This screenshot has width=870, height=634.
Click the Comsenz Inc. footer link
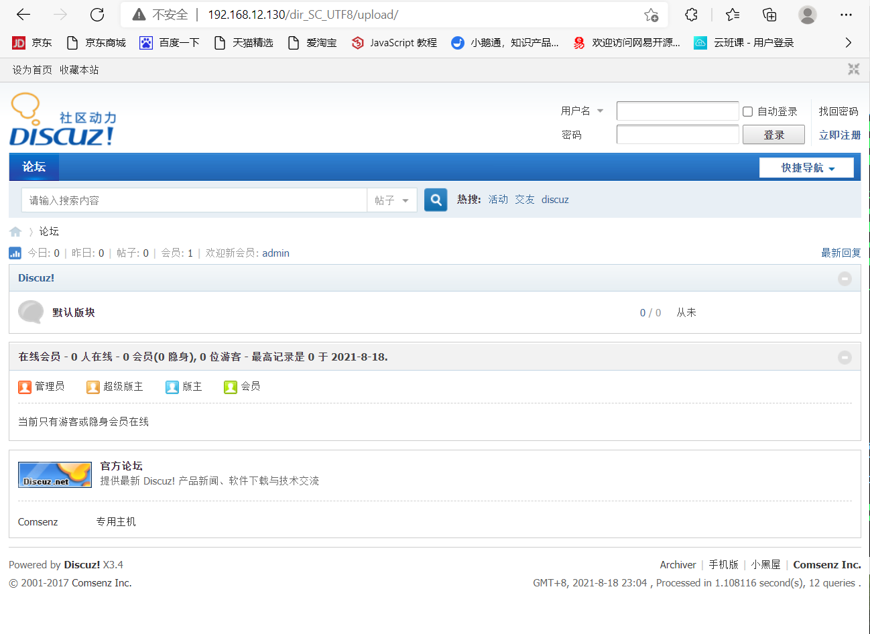pos(827,565)
